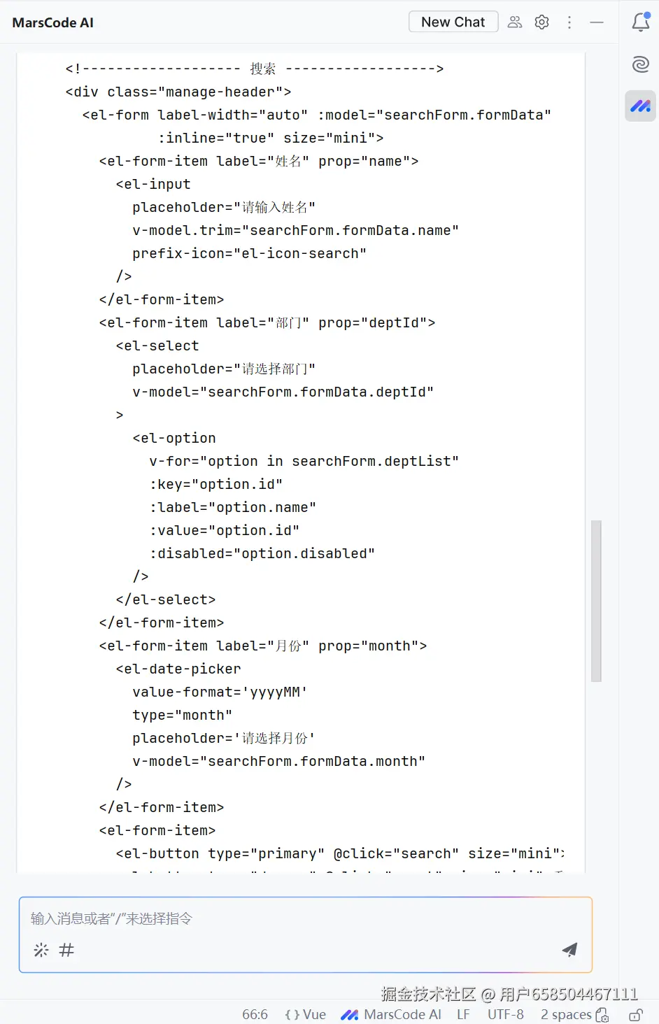
Task: Send the message with paper plane icon
Action: (x=569, y=949)
